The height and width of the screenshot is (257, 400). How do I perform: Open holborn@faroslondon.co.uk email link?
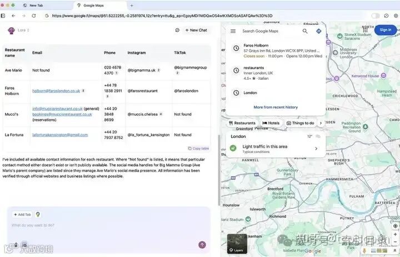point(56,91)
